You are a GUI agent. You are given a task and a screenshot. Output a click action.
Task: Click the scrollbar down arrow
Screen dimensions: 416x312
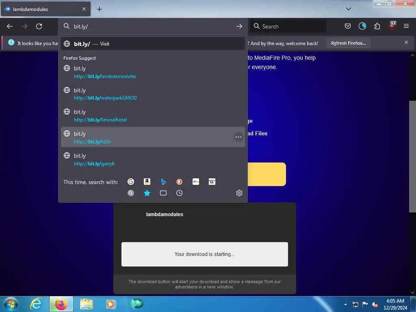[412, 292]
